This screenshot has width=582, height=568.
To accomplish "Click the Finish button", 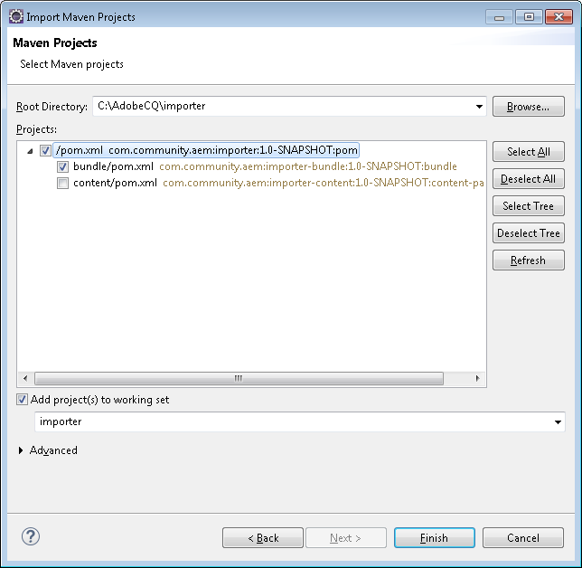I will click(435, 538).
